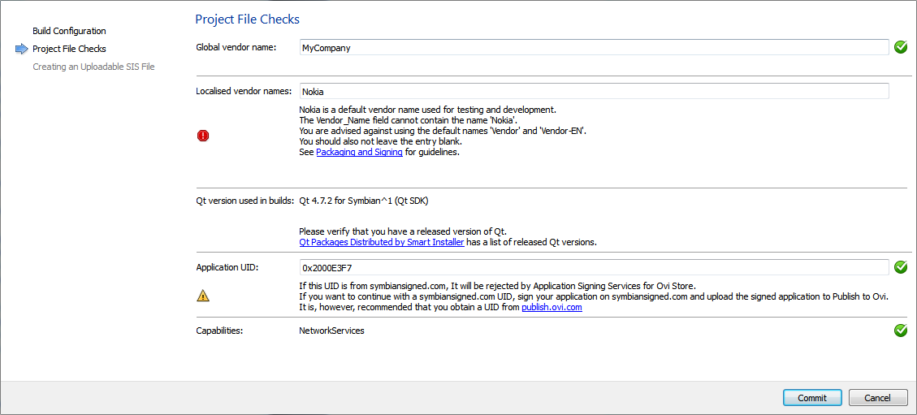This screenshot has height=415, width=917.
Task: Click the Commit button
Action: [x=812, y=398]
